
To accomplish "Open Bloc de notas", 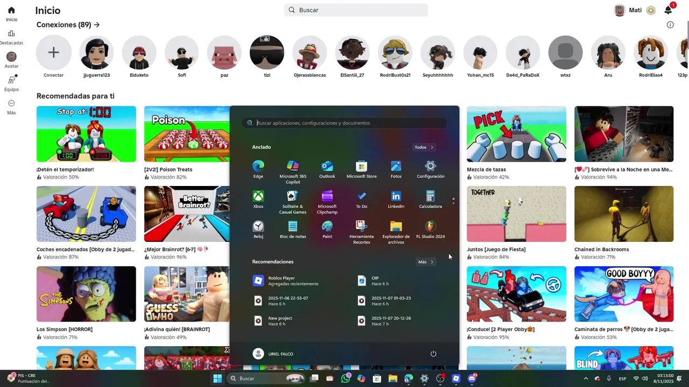I will click(293, 229).
